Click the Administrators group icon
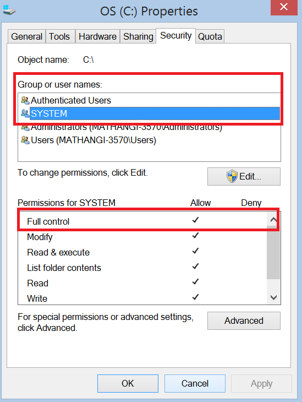 tap(25, 127)
